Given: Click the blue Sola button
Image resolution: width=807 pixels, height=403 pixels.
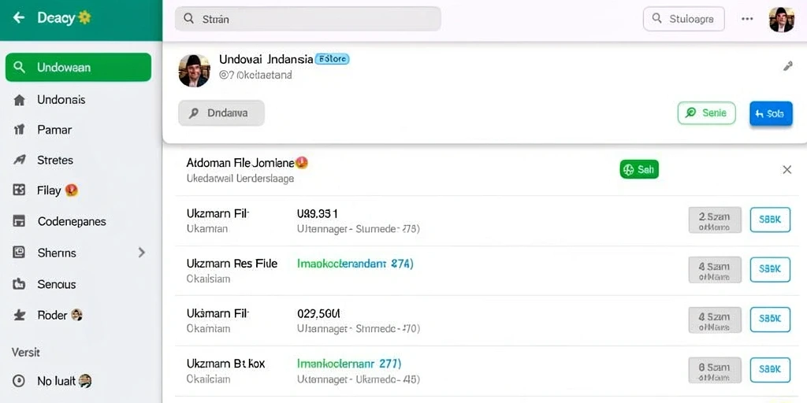Looking at the screenshot, I should pyautogui.click(x=771, y=113).
